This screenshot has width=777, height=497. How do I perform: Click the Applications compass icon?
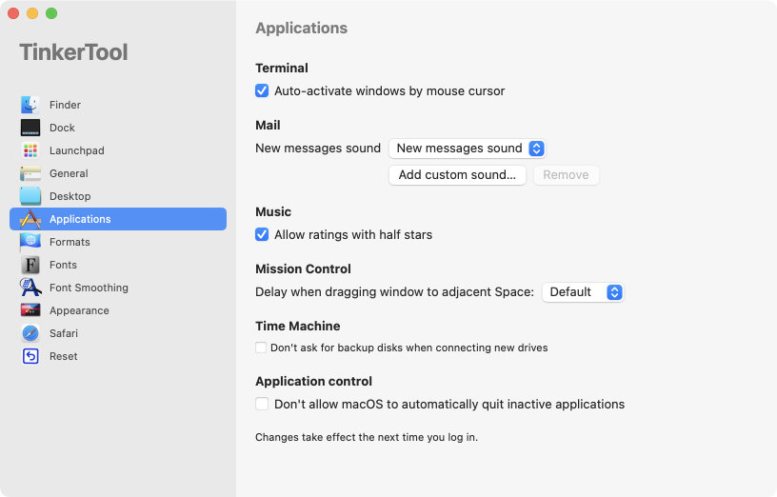pyautogui.click(x=30, y=219)
